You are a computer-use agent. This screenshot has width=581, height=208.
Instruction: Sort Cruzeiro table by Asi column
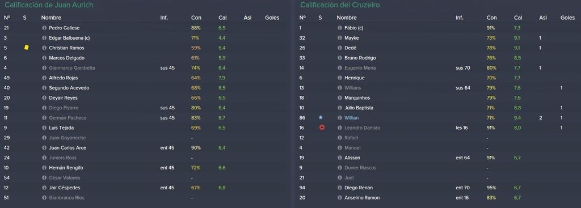tap(543, 18)
